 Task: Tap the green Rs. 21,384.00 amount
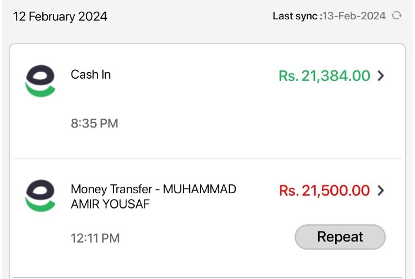click(x=324, y=76)
